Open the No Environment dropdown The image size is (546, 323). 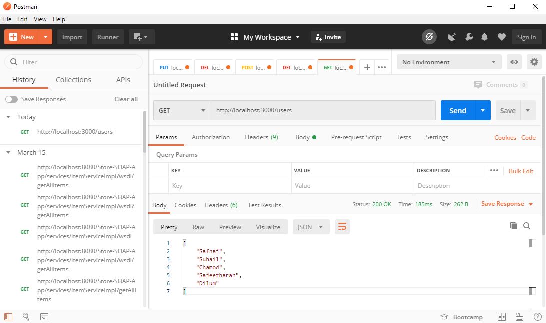coord(448,61)
